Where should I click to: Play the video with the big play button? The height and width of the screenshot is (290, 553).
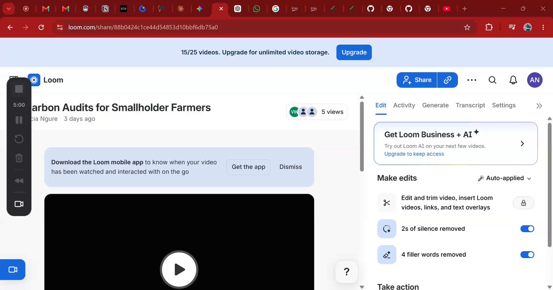tap(179, 270)
